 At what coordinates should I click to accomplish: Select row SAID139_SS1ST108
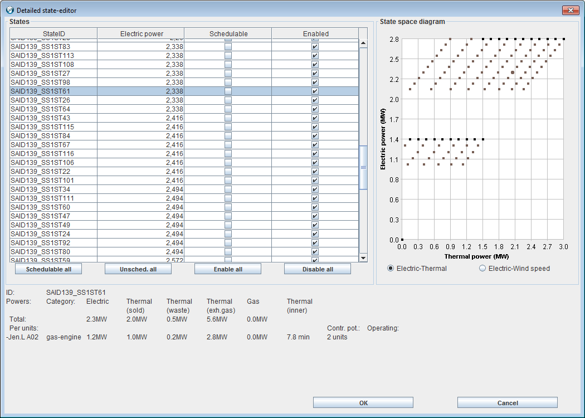[184, 65]
